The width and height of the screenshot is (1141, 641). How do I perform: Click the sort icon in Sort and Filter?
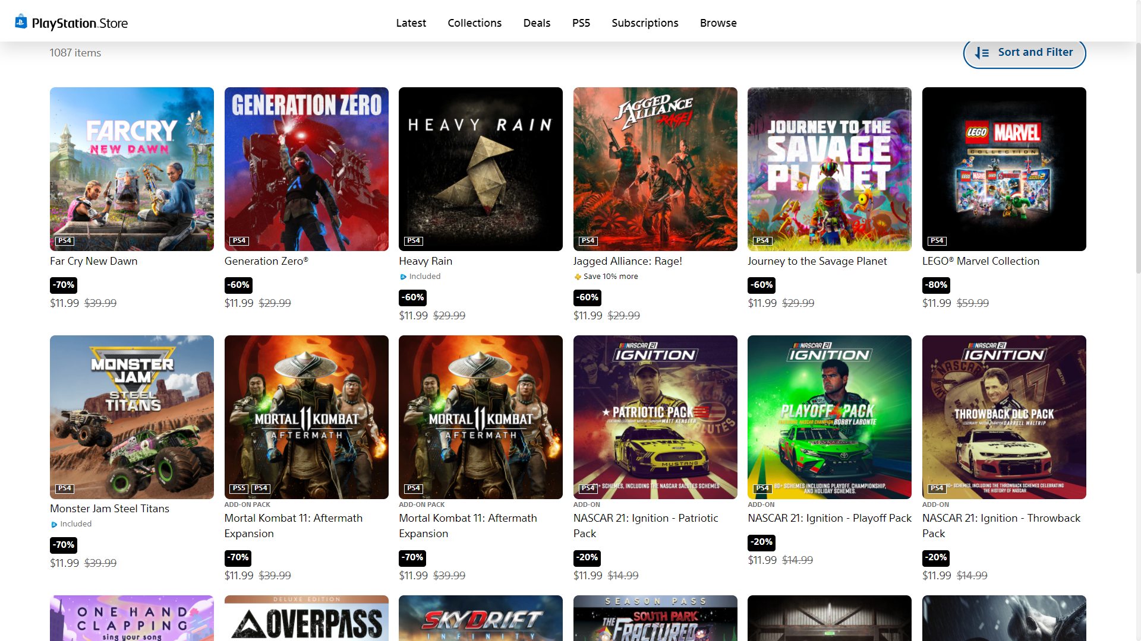click(x=982, y=53)
